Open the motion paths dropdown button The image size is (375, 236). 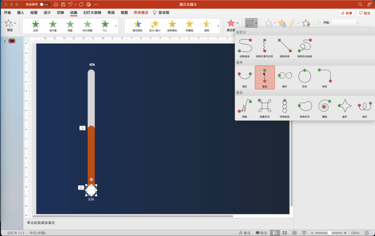251,23
